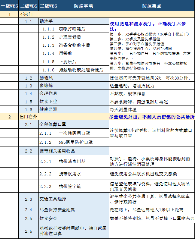Image resolution: width=195 pixels, height=239 pixels.
Task: Select the 全程佩戴口罩 cell
Action: click(74, 124)
